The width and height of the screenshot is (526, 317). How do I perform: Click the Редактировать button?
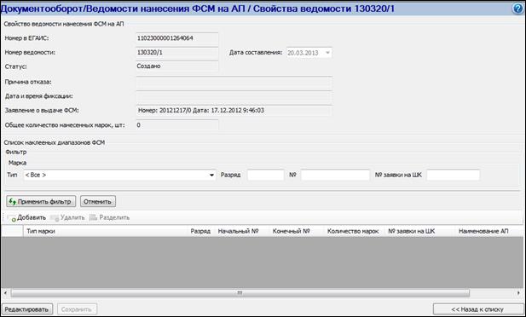(x=27, y=309)
